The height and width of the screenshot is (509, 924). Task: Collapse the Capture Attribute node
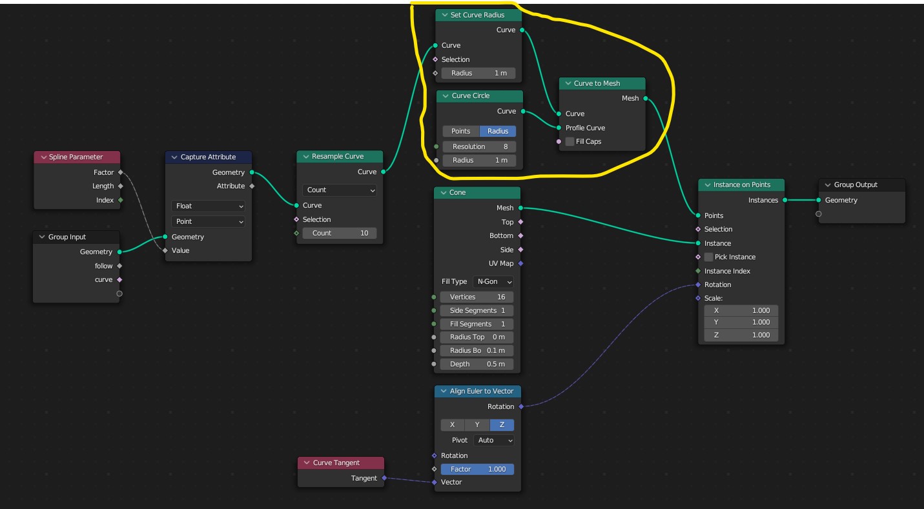point(174,157)
